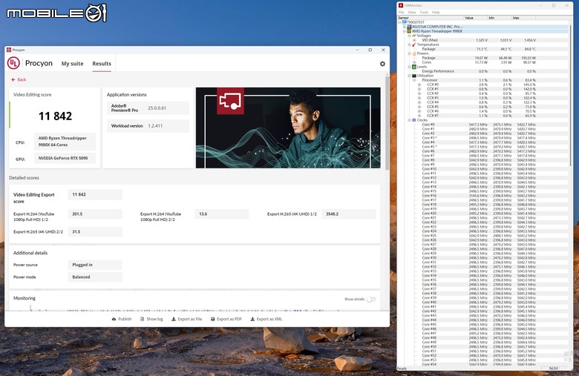Select the Results tab in Procyon
The height and width of the screenshot is (376, 579).
102,64
